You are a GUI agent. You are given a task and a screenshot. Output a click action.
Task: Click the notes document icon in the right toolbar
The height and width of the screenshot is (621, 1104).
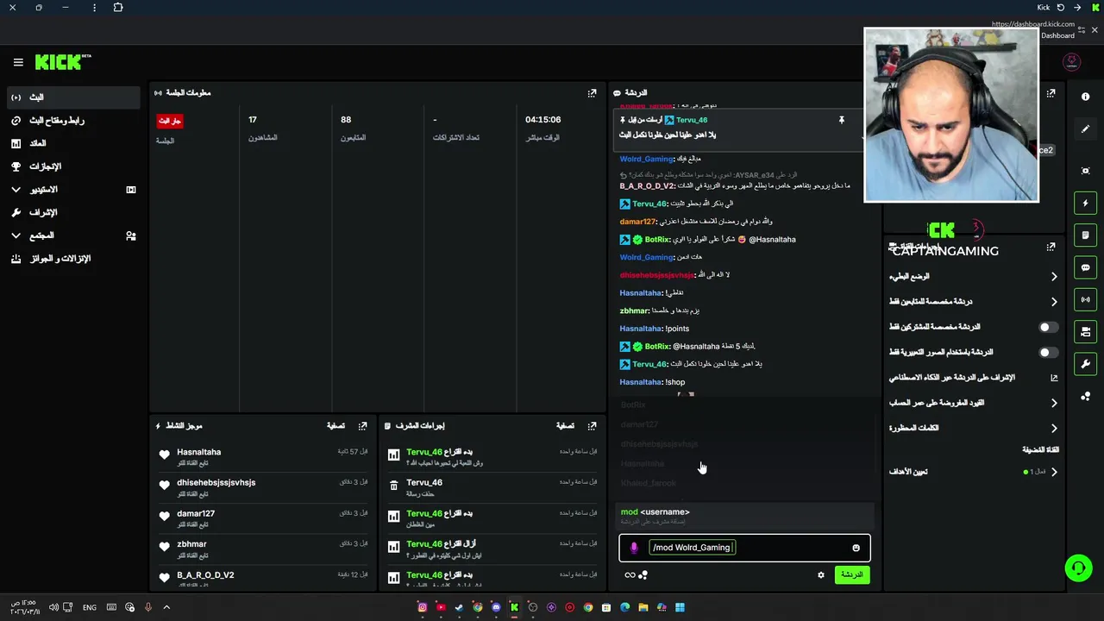(1085, 235)
